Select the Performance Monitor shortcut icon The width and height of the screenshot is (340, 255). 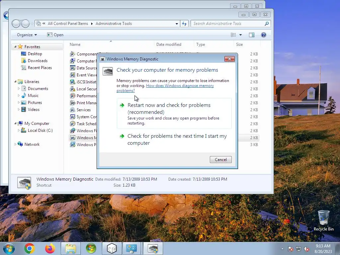pyautogui.click(x=72, y=96)
